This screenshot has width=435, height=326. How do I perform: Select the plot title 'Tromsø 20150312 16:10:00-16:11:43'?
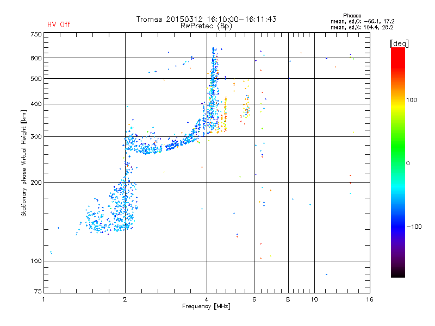click(206, 19)
